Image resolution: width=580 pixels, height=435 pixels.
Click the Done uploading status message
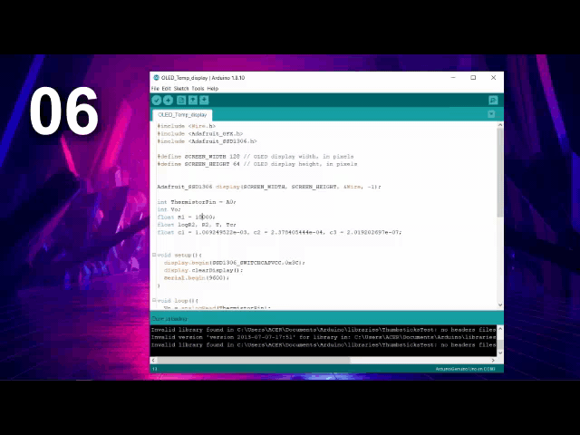169,318
